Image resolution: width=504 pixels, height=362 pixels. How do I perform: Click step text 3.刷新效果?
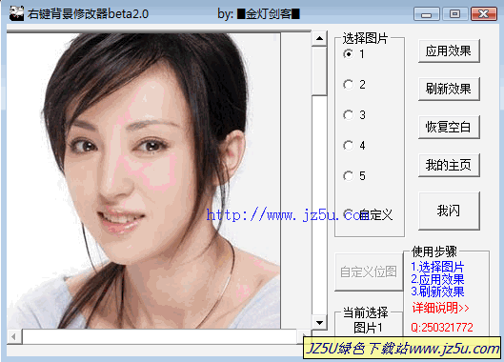coord(437,292)
